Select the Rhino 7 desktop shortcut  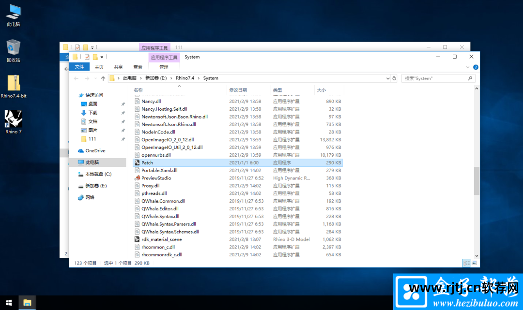pos(14,122)
